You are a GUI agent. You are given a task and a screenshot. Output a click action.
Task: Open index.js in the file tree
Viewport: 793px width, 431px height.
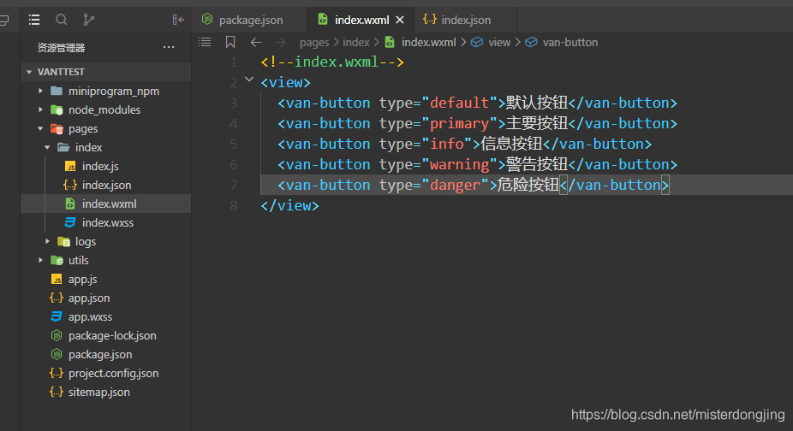100,166
